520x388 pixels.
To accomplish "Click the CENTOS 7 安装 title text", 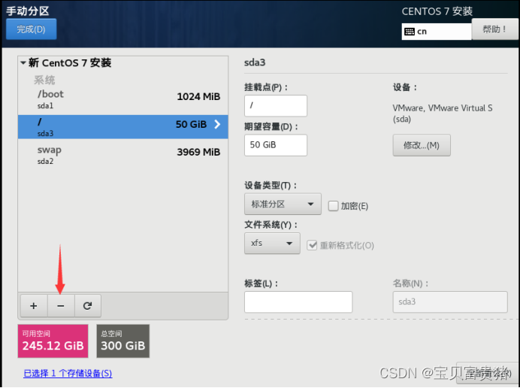I will 437,11.
